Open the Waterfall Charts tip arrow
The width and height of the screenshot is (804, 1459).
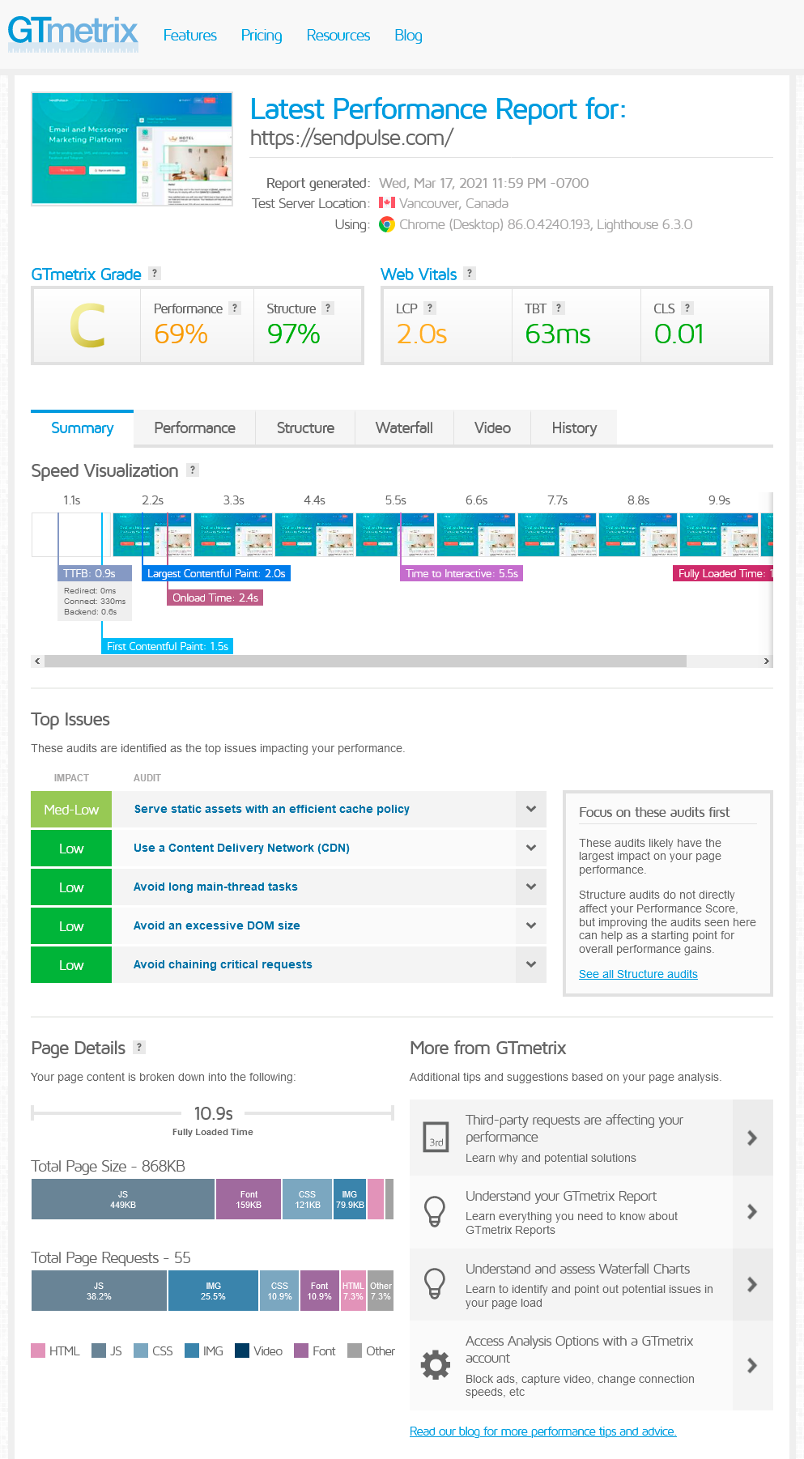pos(752,1285)
